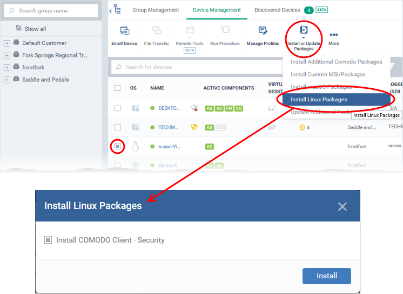Screen dimensions: 403x294
Task: Open Manage Profiles
Action: point(263,36)
